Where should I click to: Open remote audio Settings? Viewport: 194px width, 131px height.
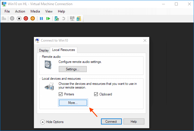pyautogui.click(x=73, y=69)
